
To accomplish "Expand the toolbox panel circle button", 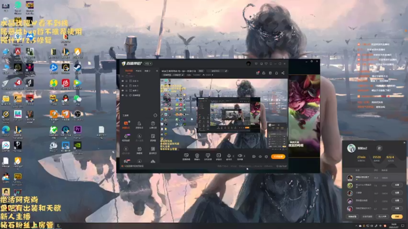I will pos(155,116).
